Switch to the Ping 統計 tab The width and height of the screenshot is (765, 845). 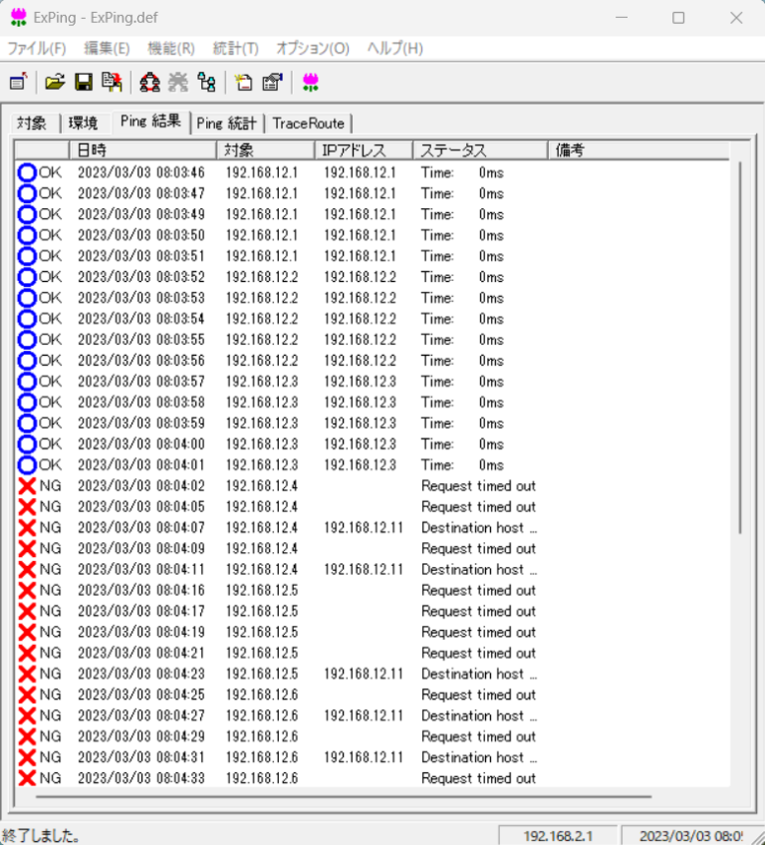click(227, 124)
